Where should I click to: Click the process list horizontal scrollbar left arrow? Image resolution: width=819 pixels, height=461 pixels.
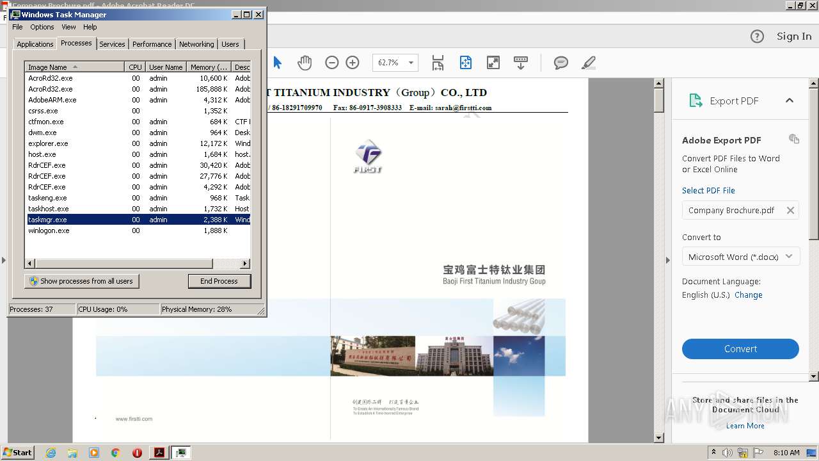(30, 263)
